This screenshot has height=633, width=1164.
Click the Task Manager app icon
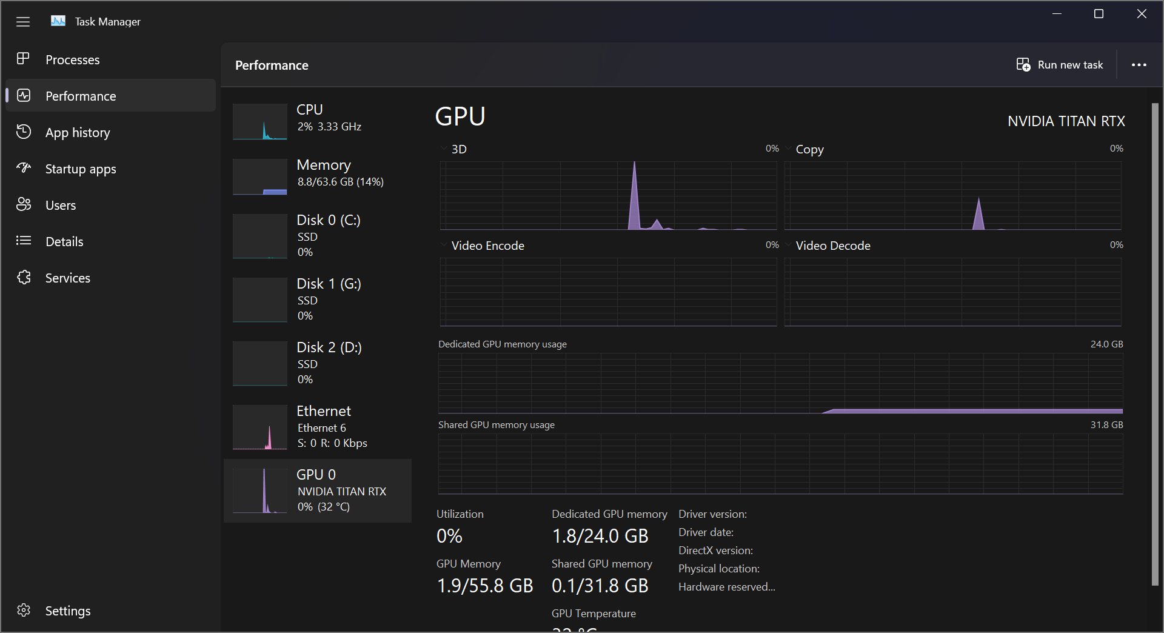(x=58, y=21)
